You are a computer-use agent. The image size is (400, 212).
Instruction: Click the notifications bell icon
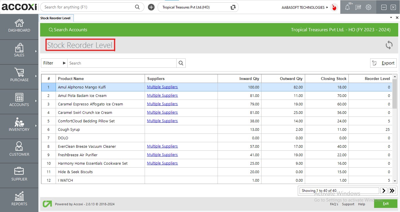(x=347, y=7)
